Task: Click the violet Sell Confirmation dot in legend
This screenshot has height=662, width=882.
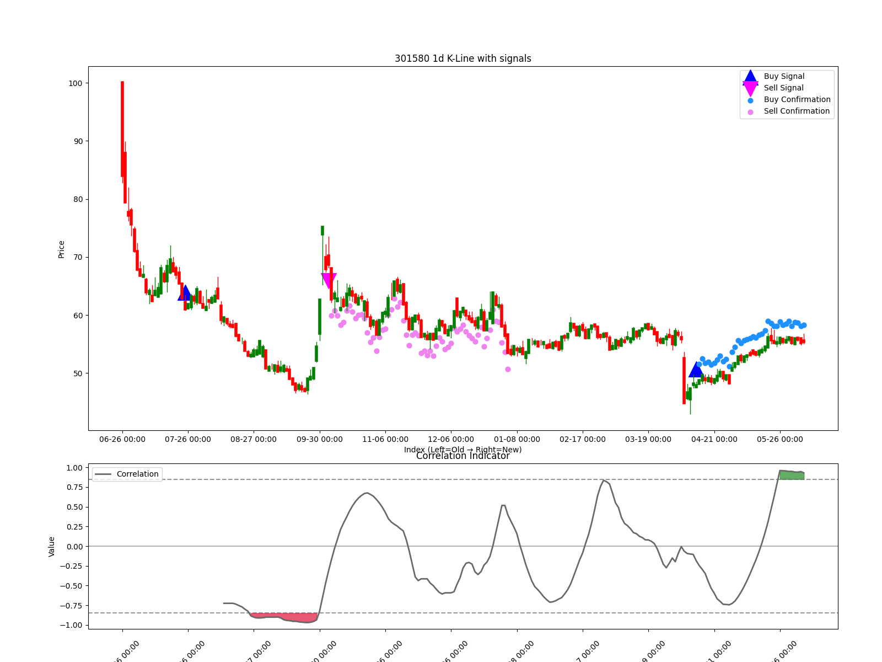Action: click(x=750, y=112)
